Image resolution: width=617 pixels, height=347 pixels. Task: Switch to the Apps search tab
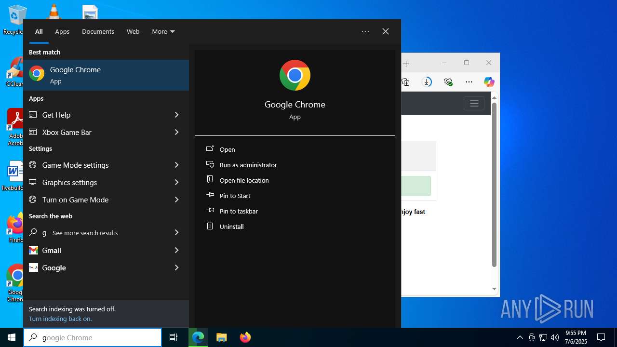click(62, 31)
